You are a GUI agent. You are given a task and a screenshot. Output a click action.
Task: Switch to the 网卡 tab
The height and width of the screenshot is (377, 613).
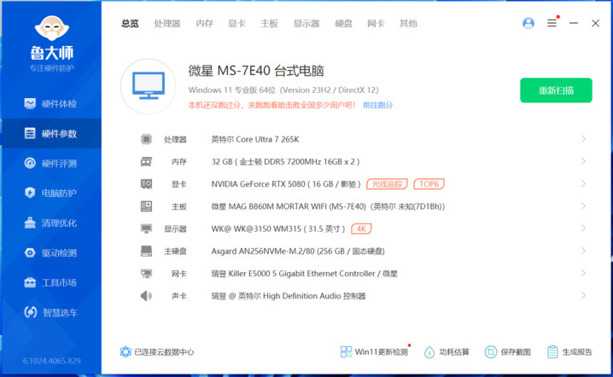376,23
